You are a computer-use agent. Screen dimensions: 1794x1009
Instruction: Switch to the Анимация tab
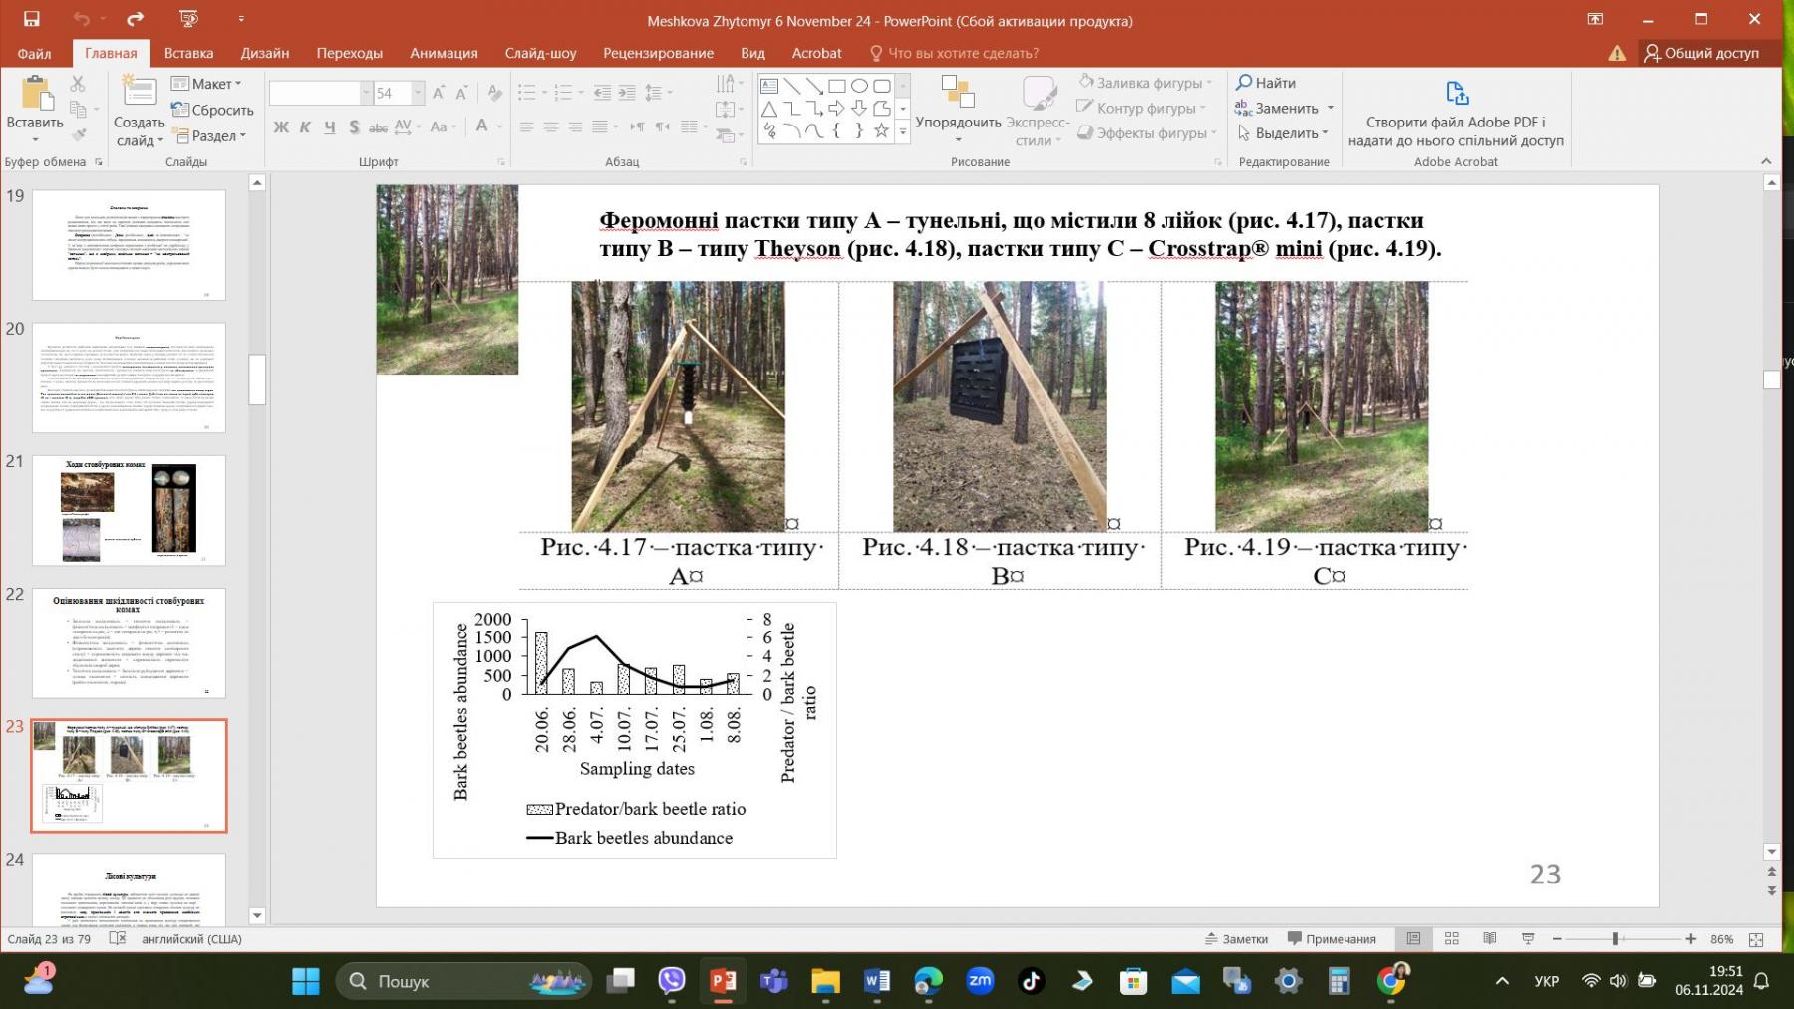pos(444,53)
